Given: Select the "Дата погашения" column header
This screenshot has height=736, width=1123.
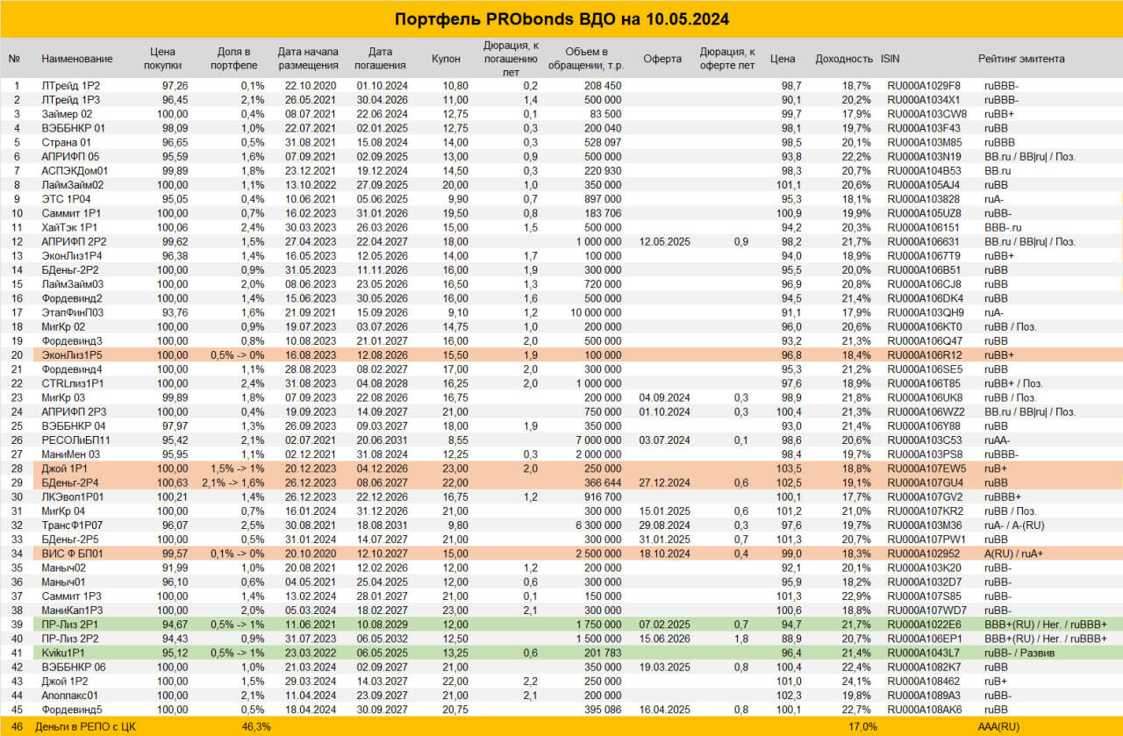Looking at the screenshot, I should click(380, 59).
